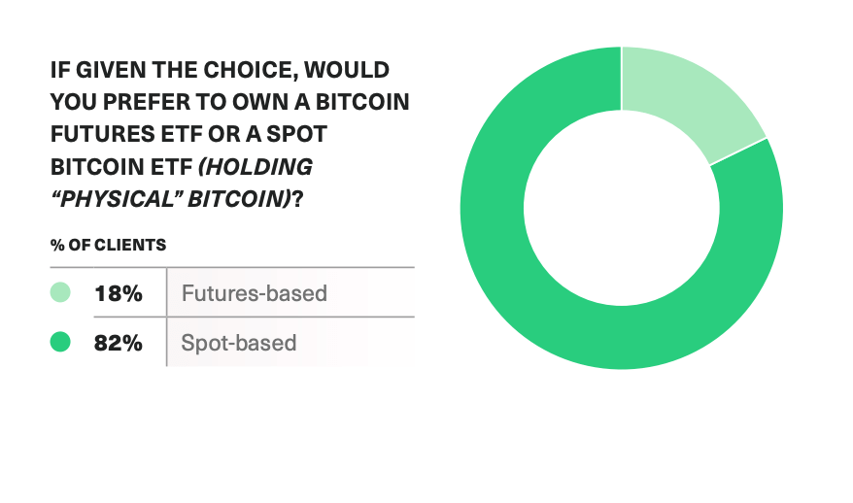This screenshot has height=503, width=853.
Task: Click the word 'BITCOIN ETF' in title
Action: coord(121,167)
